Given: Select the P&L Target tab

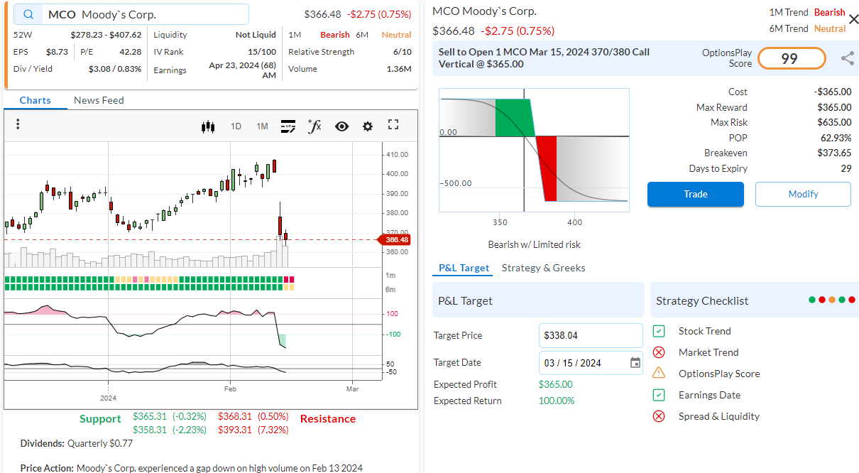Looking at the screenshot, I should click(464, 268).
